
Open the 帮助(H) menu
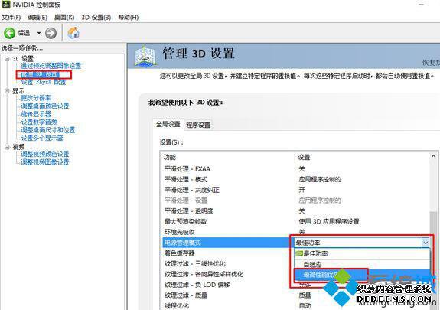pyautogui.click(x=129, y=18)
